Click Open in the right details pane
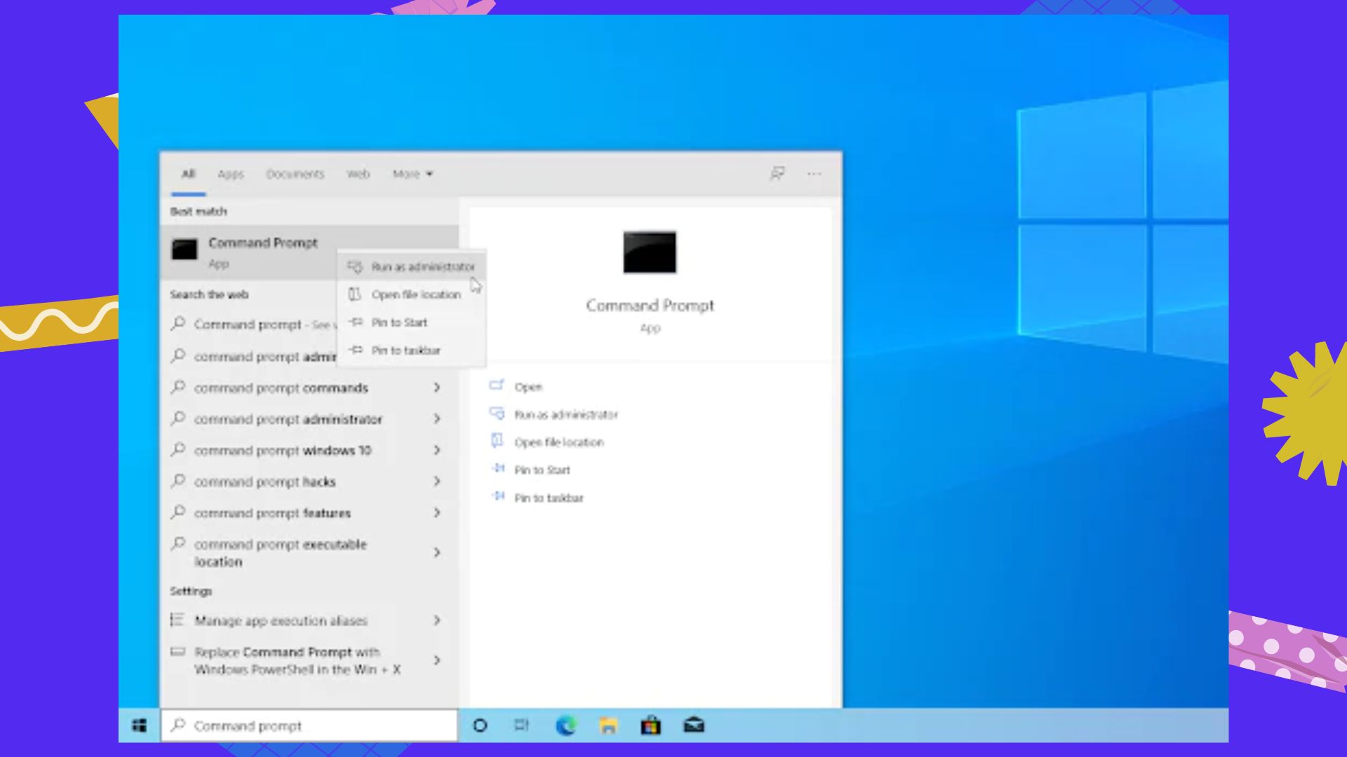The height and width of the screenshot is (757, 1347). click(528, 387)
